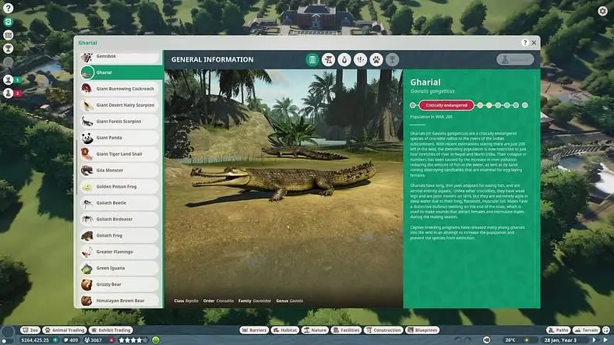
Task: Click the play speed arrow beside the date
Action: tap(595, 340)
